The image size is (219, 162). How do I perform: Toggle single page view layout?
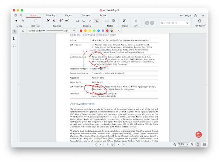[x=198, y=144]
